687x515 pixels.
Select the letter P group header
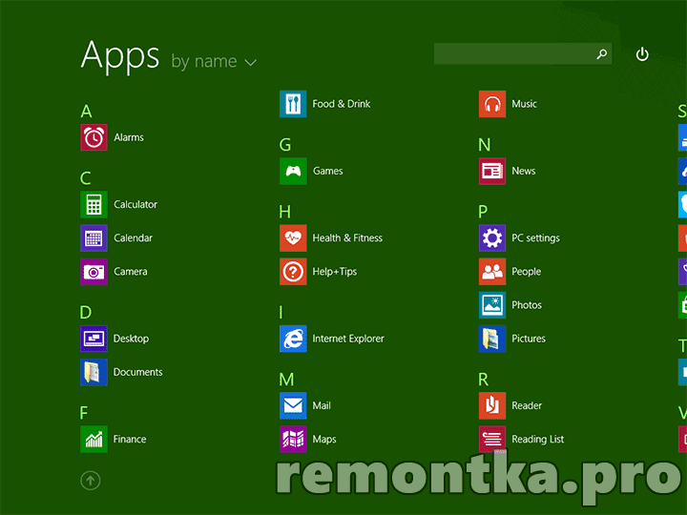pos(483,212)
